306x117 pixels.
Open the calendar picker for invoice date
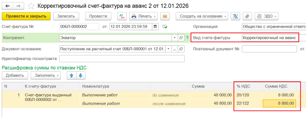(155, 27)
